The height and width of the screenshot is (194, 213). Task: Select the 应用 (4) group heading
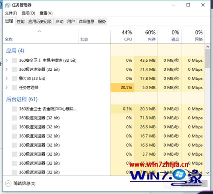point(15,51)
